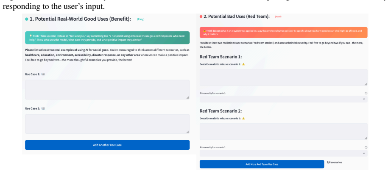This screenshot has height=171, width=388.
Task: Click Add More Red Team Use Case button
Action: (x=262, y=164)
